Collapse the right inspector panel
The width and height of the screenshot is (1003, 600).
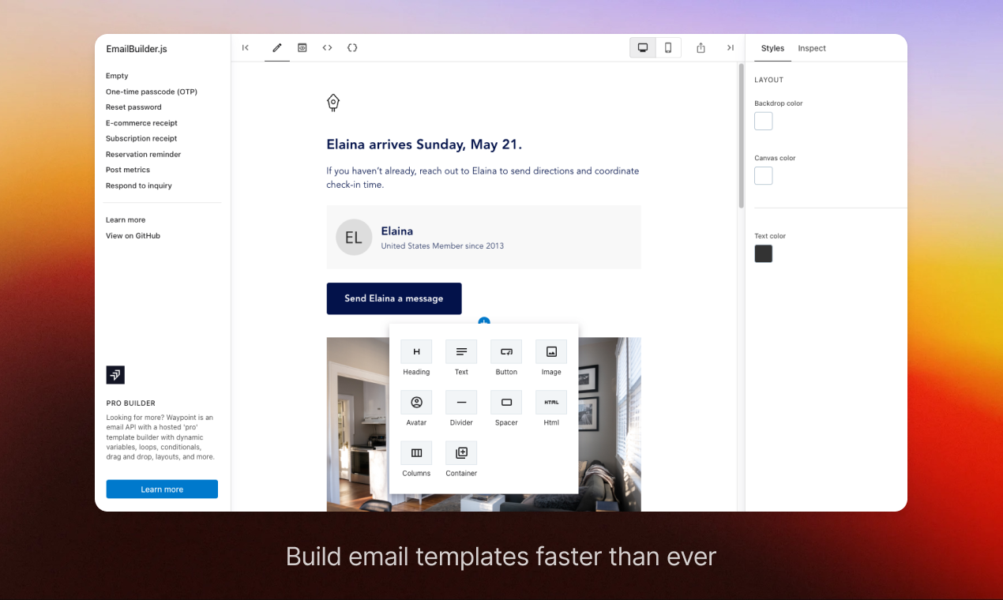click(x=731, y=48)
